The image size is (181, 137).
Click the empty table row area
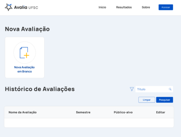click(89, 123)
